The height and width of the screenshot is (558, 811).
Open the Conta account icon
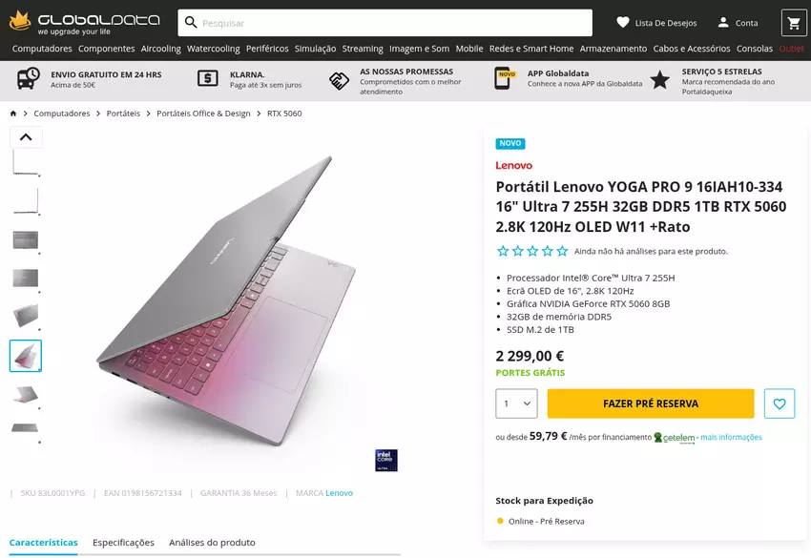[x=723, y=23]
